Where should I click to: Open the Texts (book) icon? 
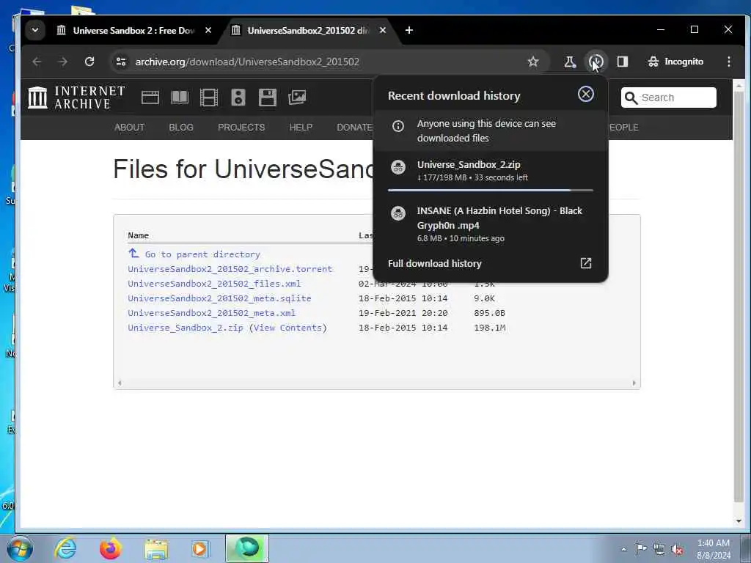coord(180,97)
